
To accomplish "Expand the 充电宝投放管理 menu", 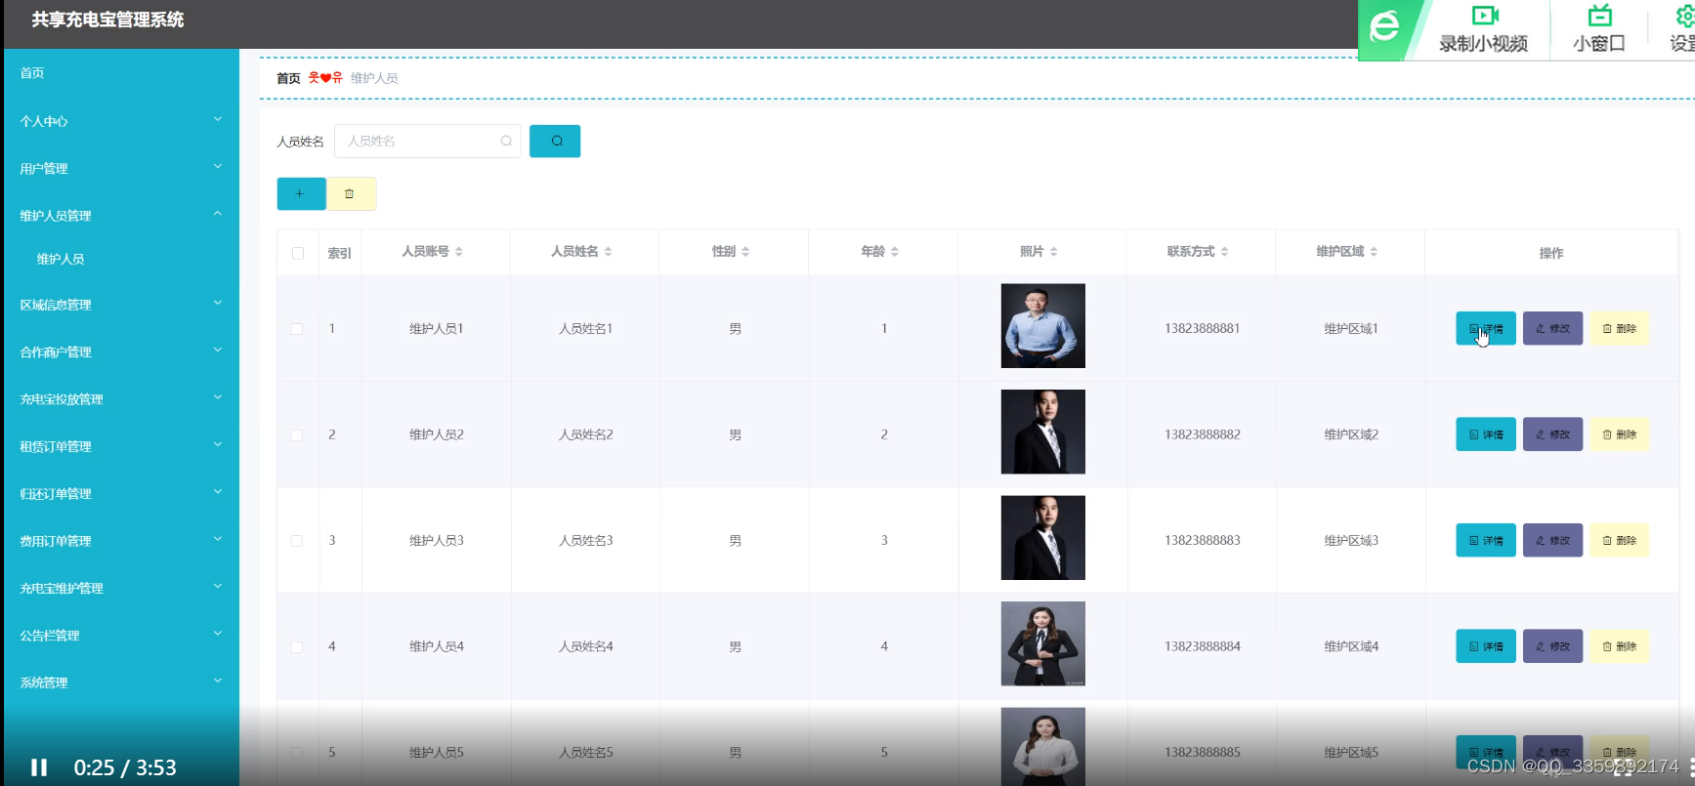I will tap(121, 398).
